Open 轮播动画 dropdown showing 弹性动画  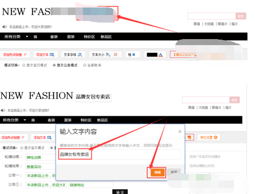coord(40,157)
